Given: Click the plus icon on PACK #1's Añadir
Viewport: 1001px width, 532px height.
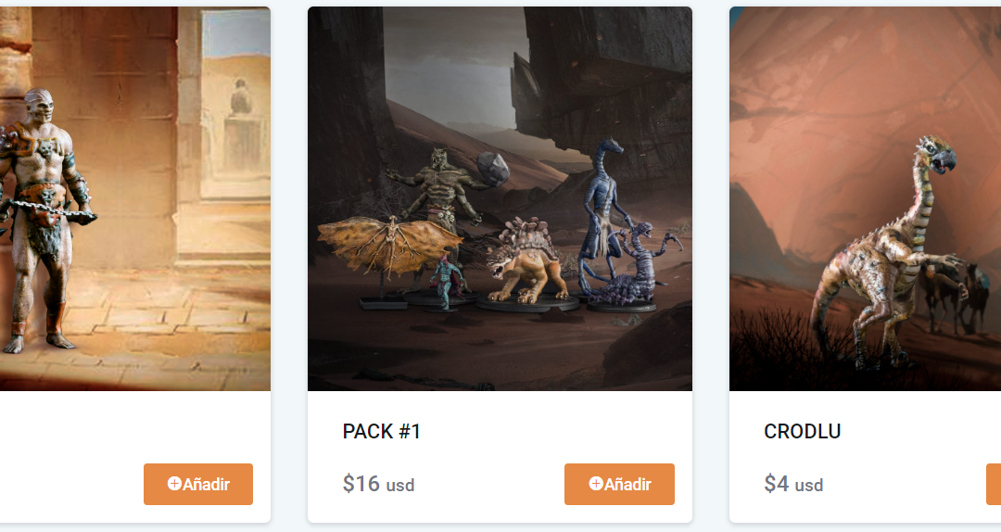Looking at the screenshot, I should 596,484.
